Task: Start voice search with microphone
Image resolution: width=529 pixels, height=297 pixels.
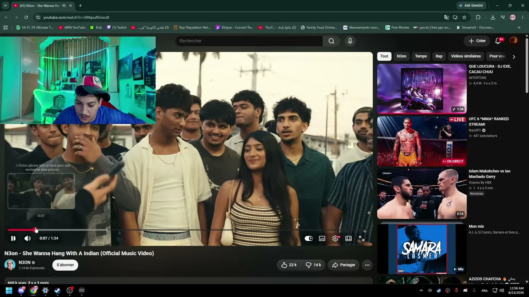Action: coord(350,41)
